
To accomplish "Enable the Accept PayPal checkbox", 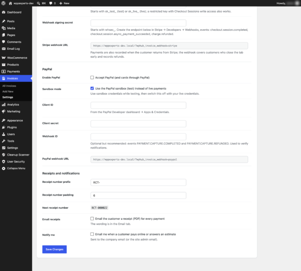I will (92, 78).
